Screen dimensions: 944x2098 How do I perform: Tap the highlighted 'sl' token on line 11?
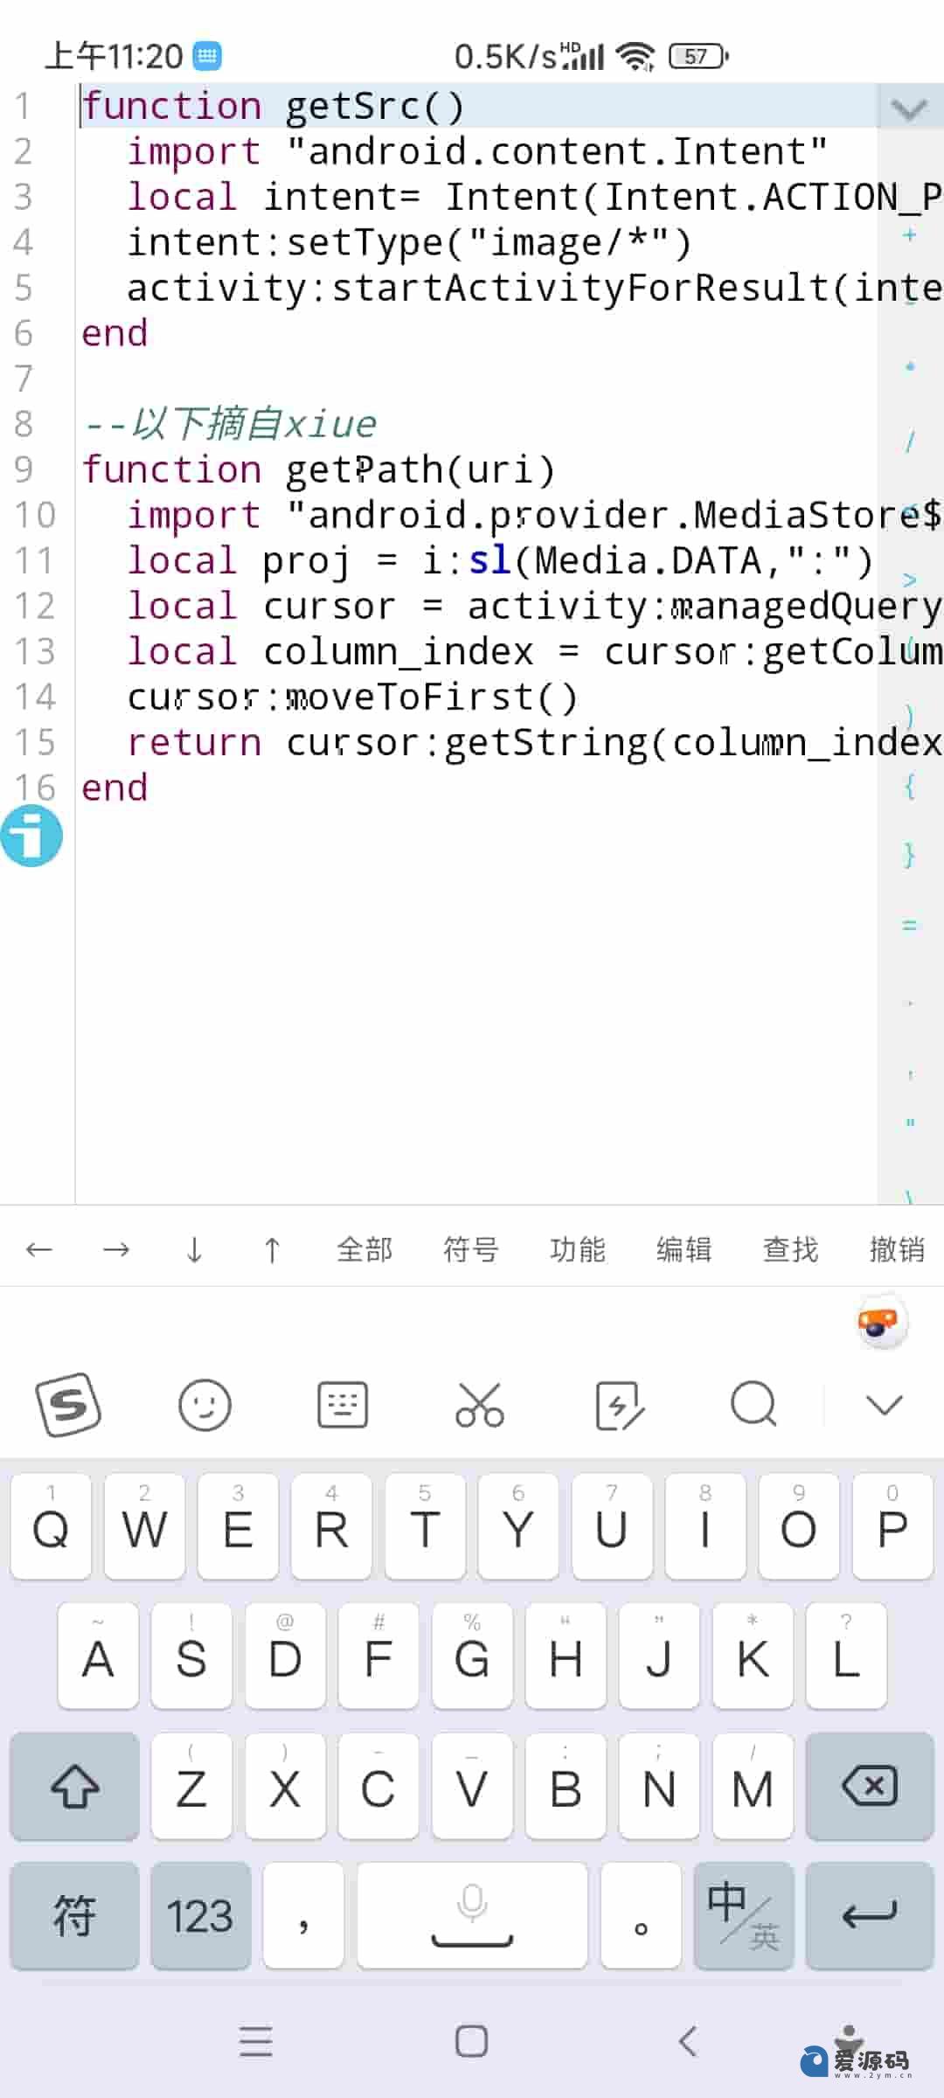click(489, 560)
